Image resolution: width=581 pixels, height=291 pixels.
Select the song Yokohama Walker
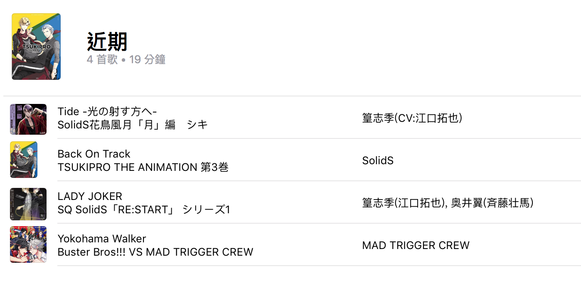pos(102,239)
